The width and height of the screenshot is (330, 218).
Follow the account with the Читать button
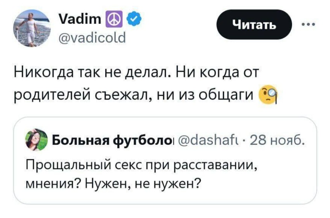[254, 24]
